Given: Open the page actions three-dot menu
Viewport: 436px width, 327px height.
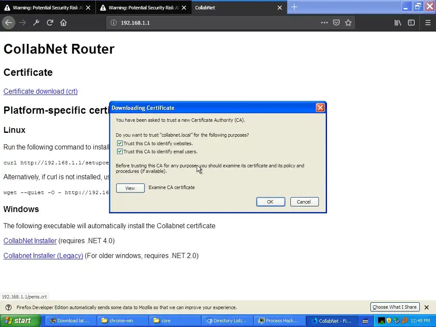Looking at the screenshot, I should point(324,23).
